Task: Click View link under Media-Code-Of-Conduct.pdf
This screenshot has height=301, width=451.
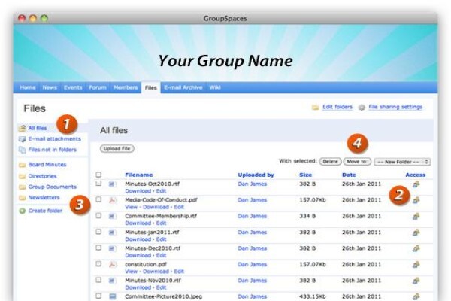Action: (131, 207)
